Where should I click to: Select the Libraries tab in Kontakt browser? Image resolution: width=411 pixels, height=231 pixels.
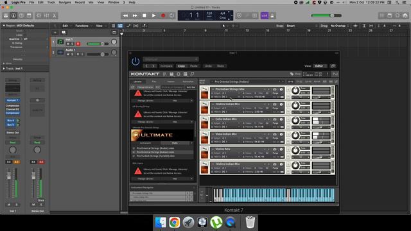(137, 81)
